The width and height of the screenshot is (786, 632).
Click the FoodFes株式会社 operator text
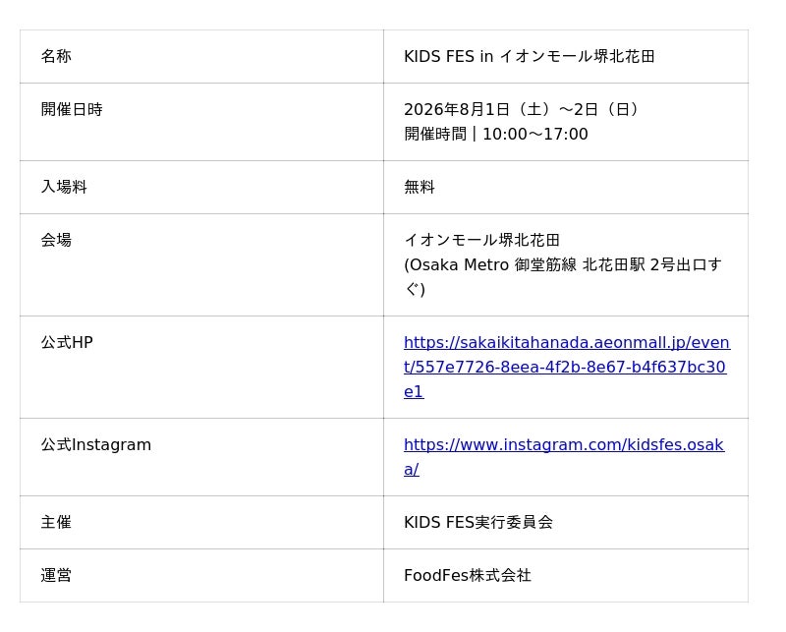[x=468, y=575]
